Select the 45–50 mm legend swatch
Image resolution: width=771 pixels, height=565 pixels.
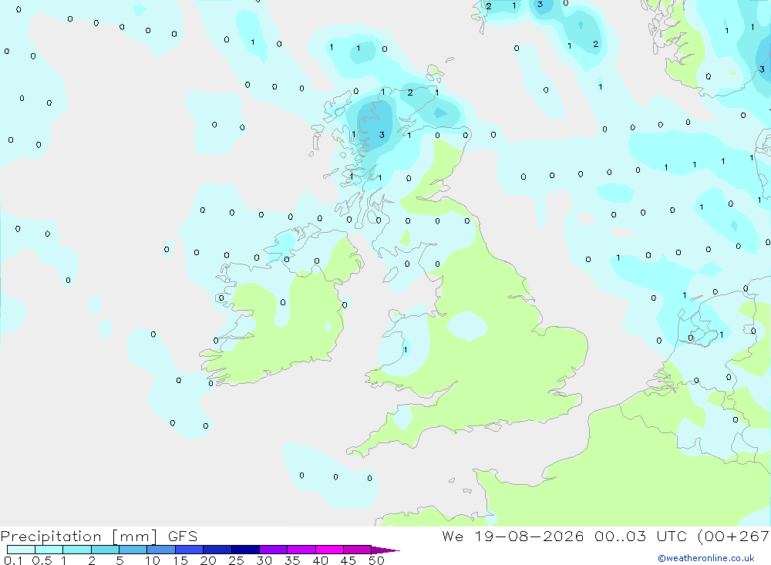pos(357,550)
